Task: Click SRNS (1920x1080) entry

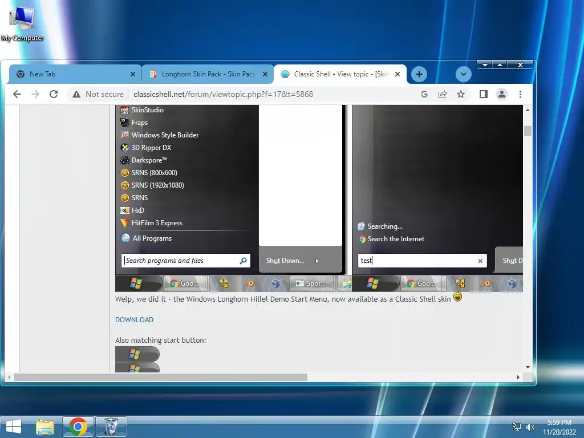Action: (152, 185)
